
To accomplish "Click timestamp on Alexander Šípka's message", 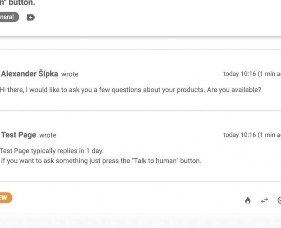I will pyautogui.click(x=251, y=74).
